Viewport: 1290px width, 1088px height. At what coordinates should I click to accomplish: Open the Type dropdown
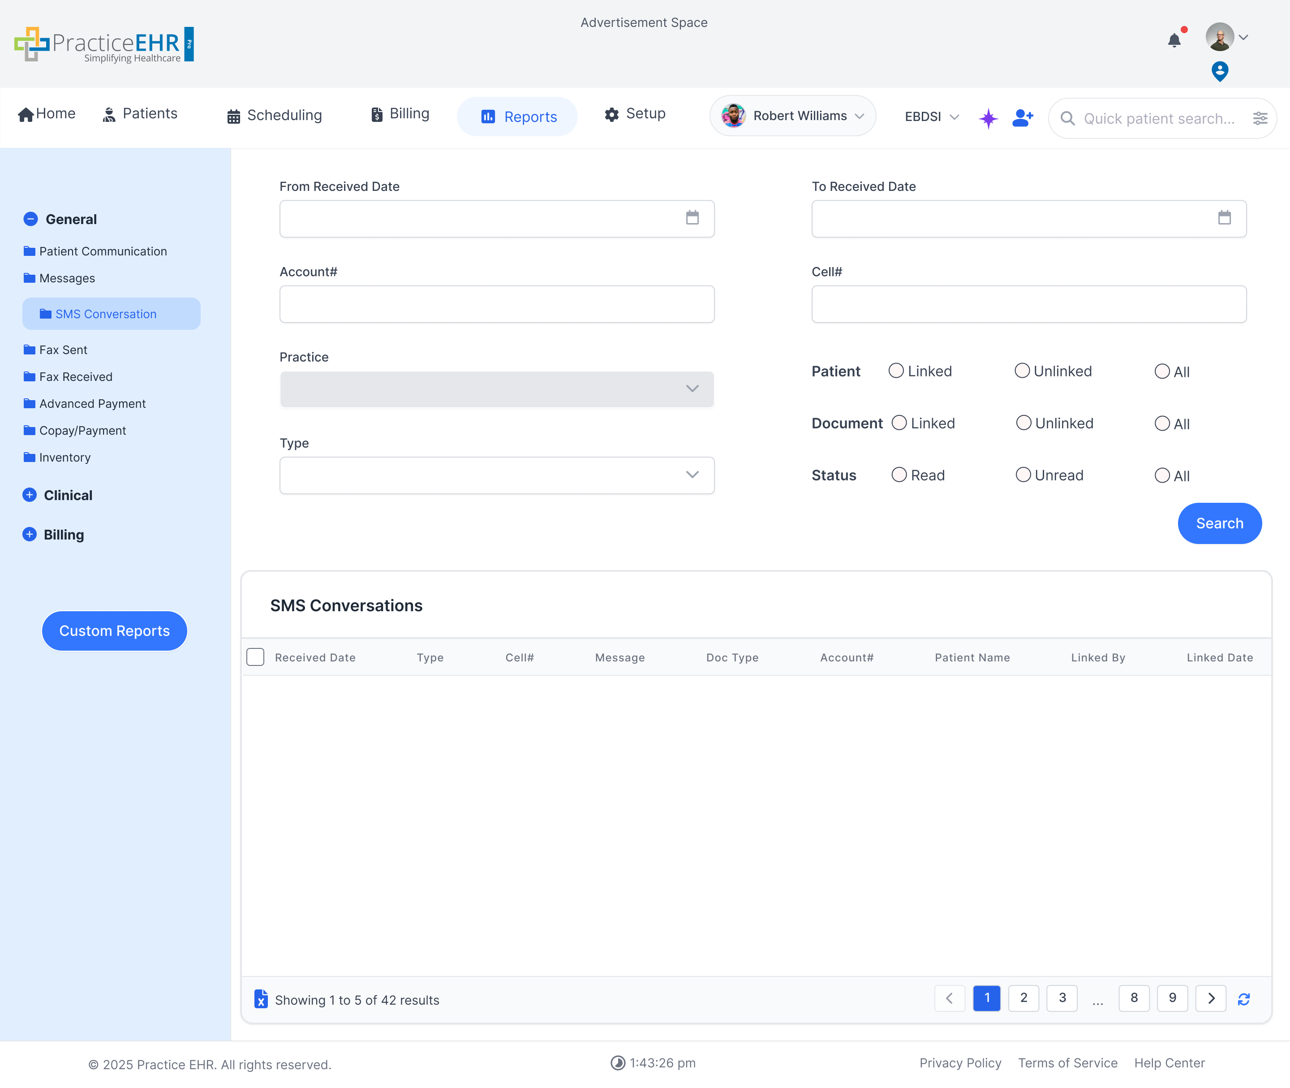[x=496, y=475]
